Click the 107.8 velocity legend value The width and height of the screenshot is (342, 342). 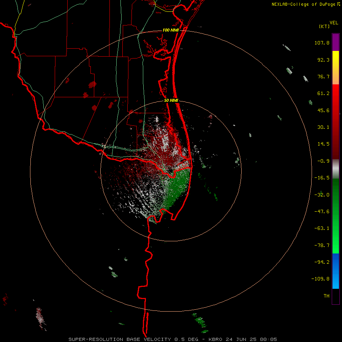(x=322, y=43)
